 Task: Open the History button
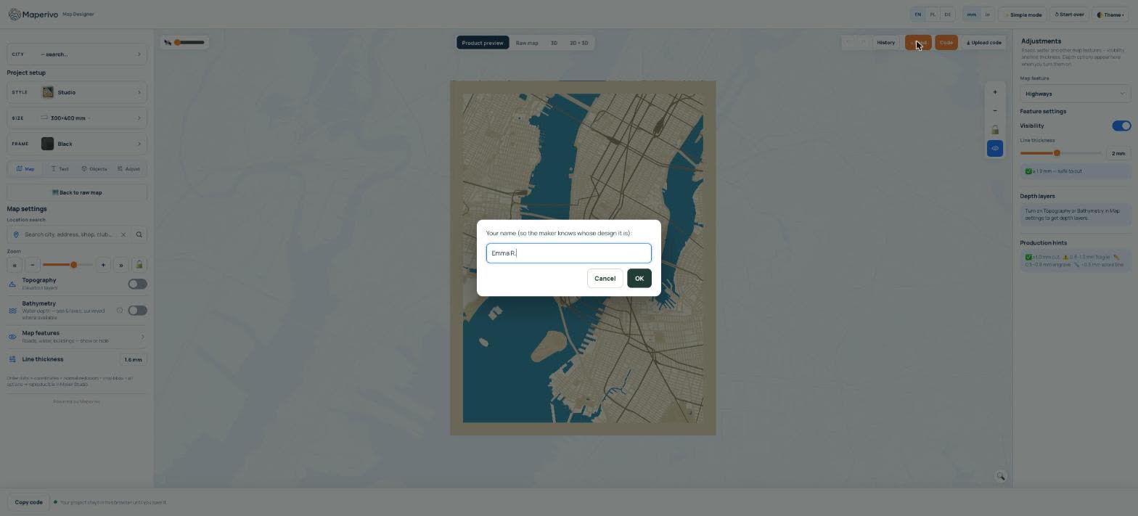(885, 43)
